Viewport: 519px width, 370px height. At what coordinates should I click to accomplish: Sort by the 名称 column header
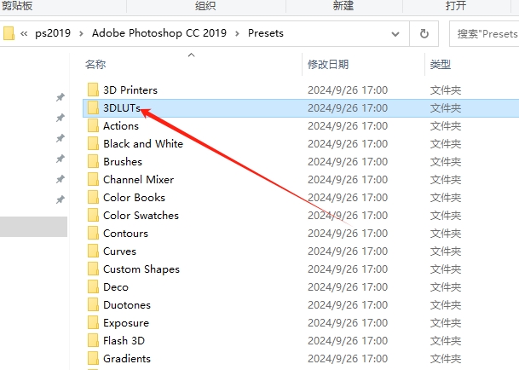[x=95, y=64]
